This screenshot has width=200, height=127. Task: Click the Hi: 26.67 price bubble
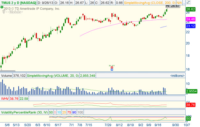click(173, 6)
